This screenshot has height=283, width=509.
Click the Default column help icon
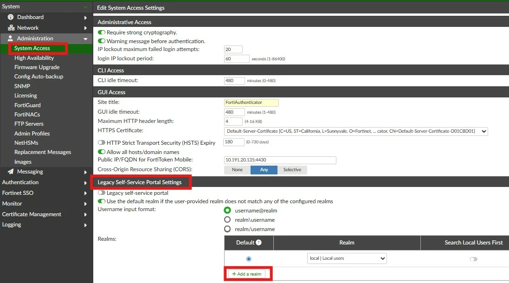259,243
